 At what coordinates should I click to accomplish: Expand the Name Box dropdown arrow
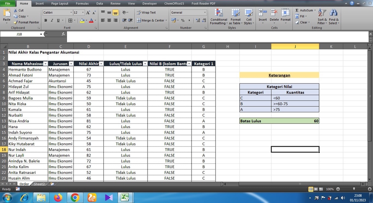pyautogui.click(x=41, y=34)
